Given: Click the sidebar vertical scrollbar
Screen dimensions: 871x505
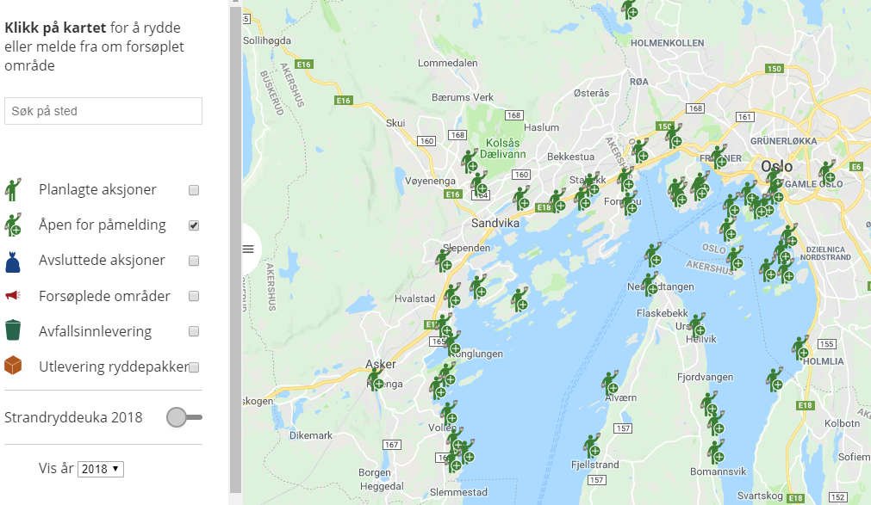Looking at the screenshot, I should point(235,249).
